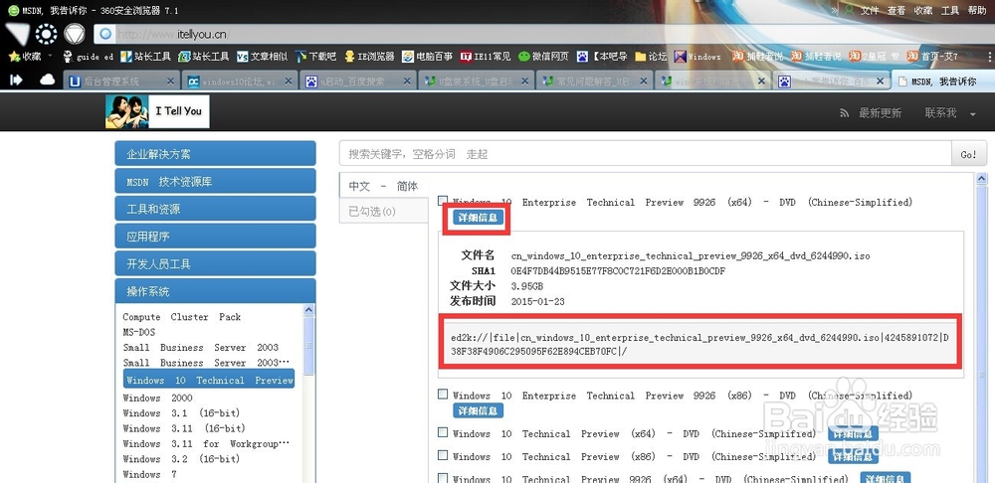Open the 收藏 dropdown arrow in bookmarks bar
Screen dimensions: 995x483
point(50,57)
